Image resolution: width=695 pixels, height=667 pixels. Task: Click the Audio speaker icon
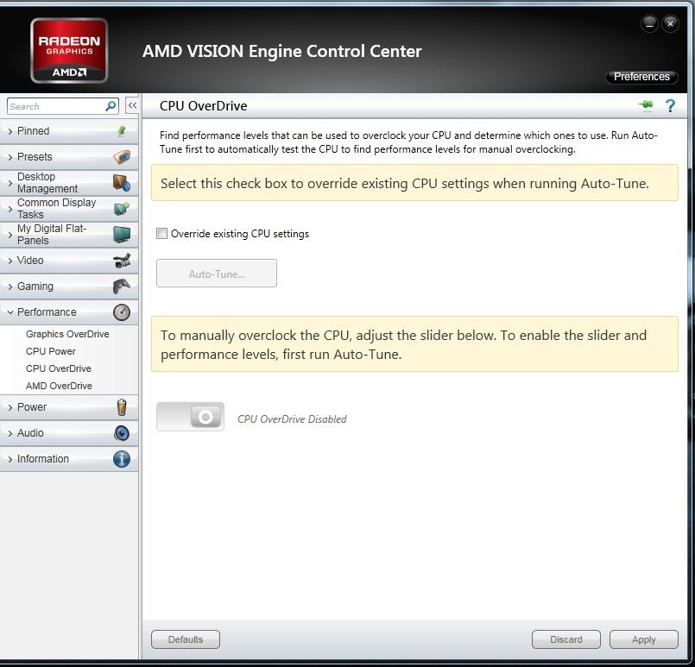point(122,432)
